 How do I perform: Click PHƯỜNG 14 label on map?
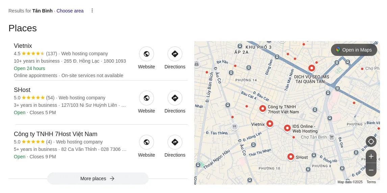(246, 80)
